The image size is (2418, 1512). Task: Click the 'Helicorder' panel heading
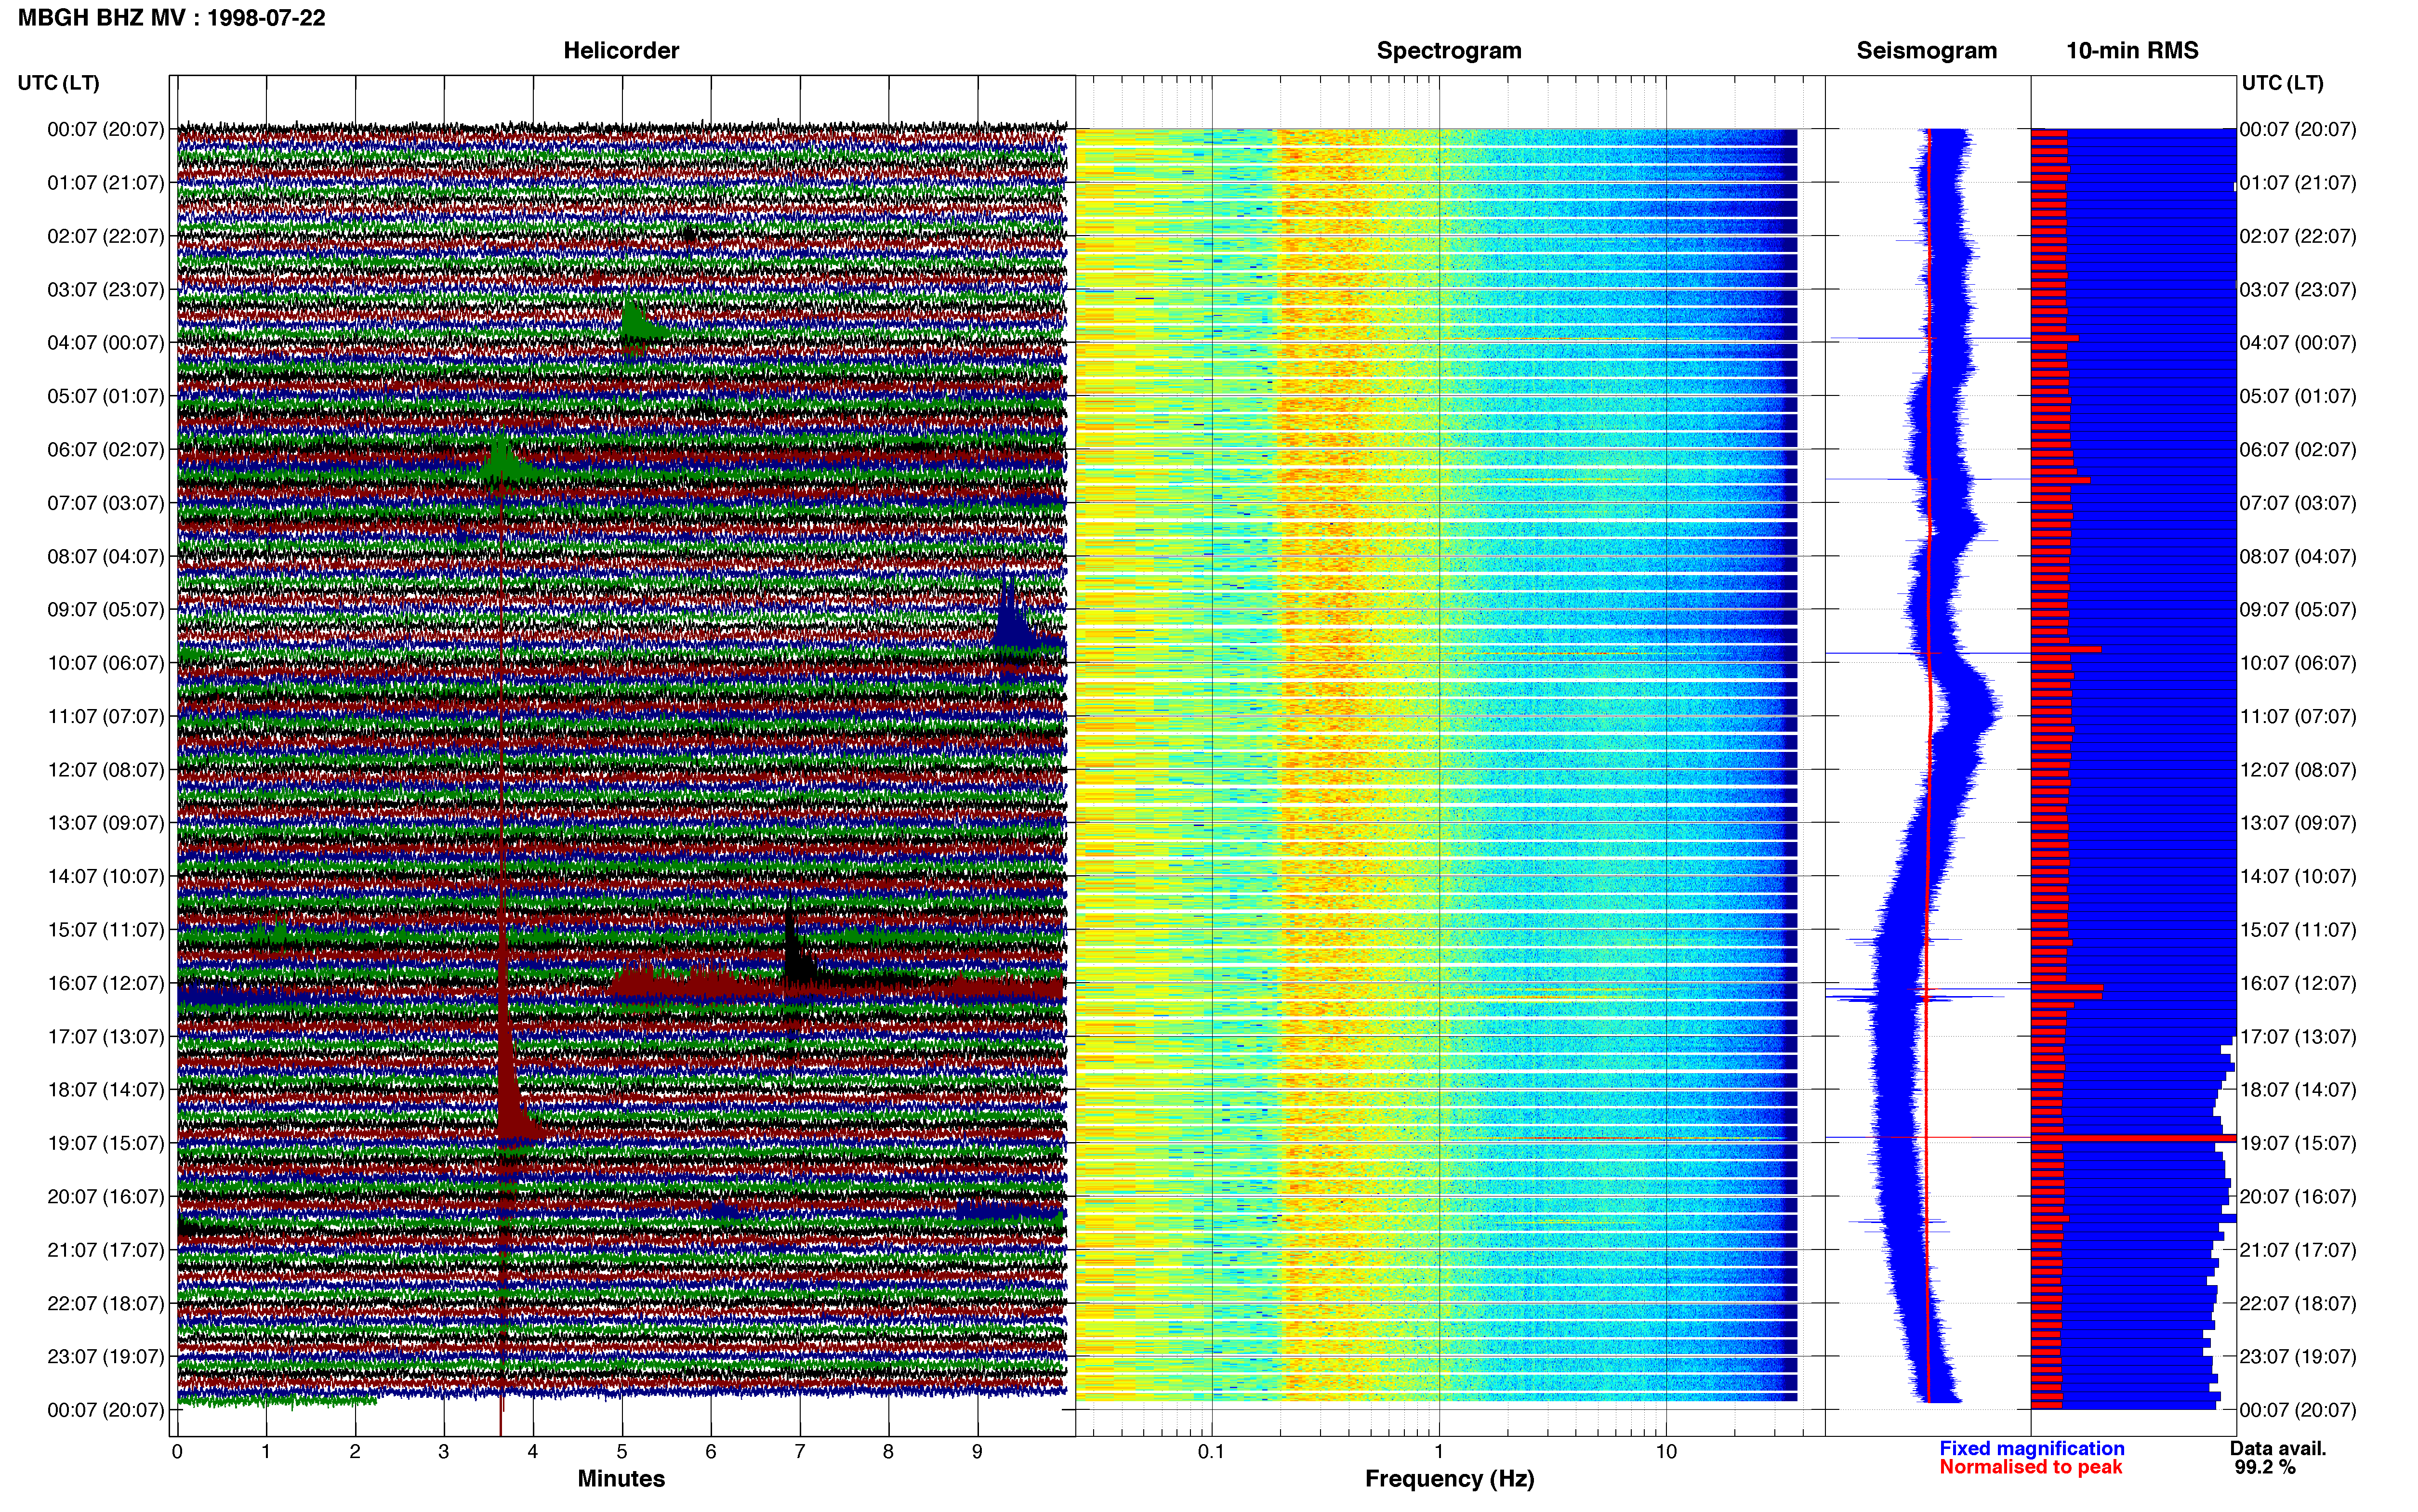point(621,50)
